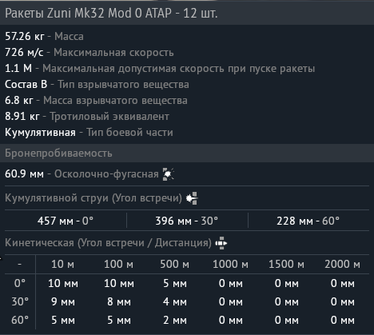Select the '60.9 мм' high-explosive value
The width and height of the screenshot is (374, 335).
[24, 173]
